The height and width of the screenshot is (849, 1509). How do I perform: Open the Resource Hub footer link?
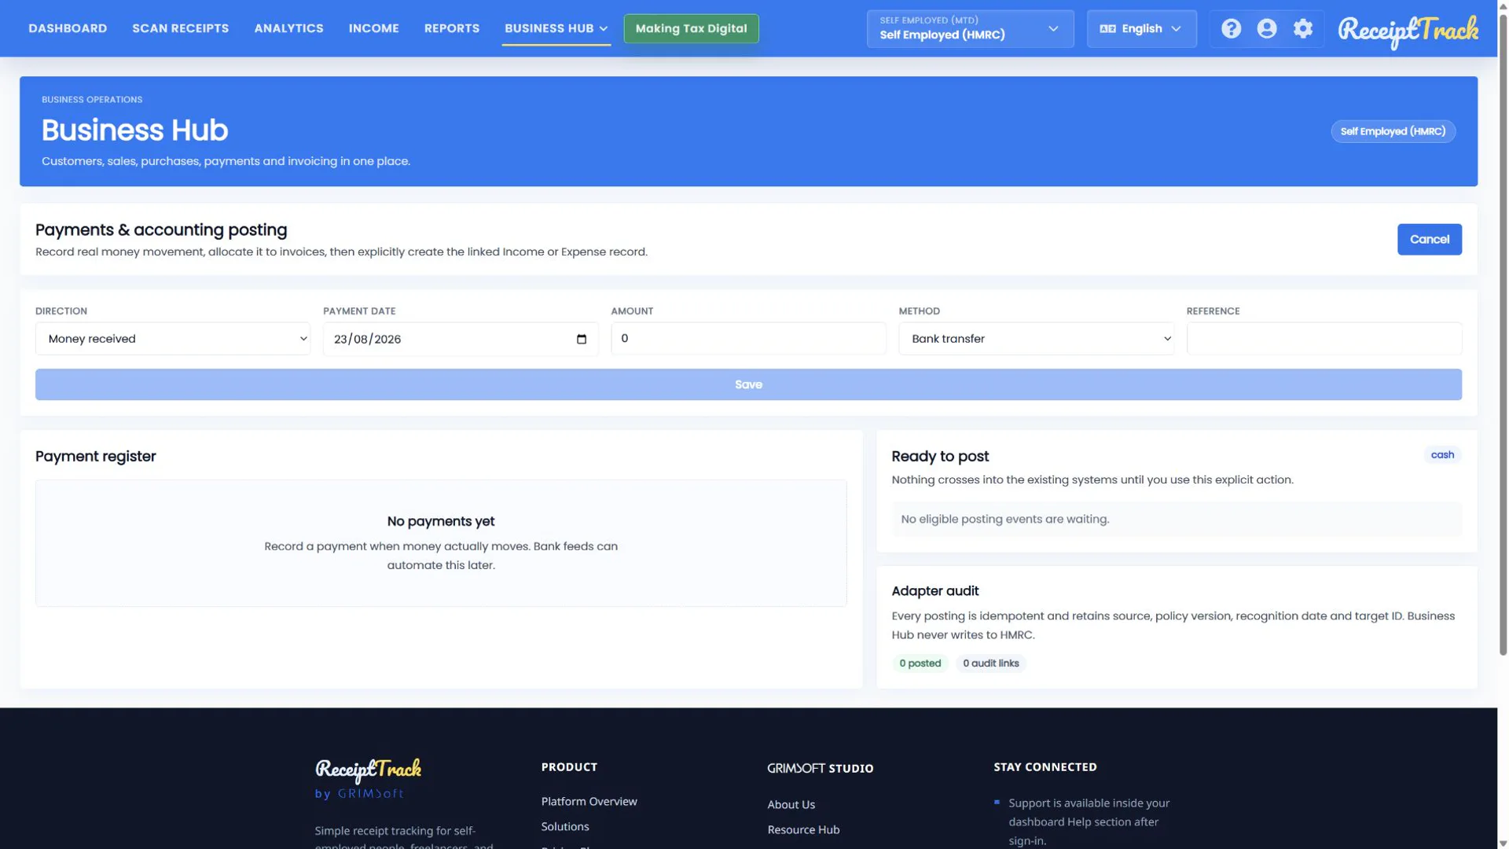click(x=803, y=830)
